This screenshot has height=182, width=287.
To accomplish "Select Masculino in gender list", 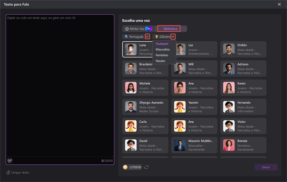I will click(163, 50).
